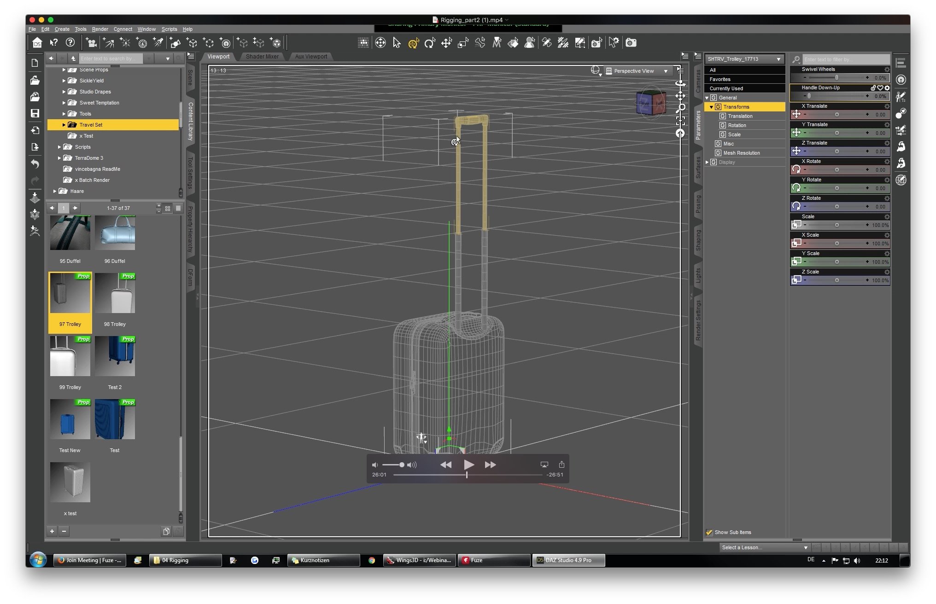Select the Node Selection arrow tool
Screen dimensions: 936x604
[397, 43]
